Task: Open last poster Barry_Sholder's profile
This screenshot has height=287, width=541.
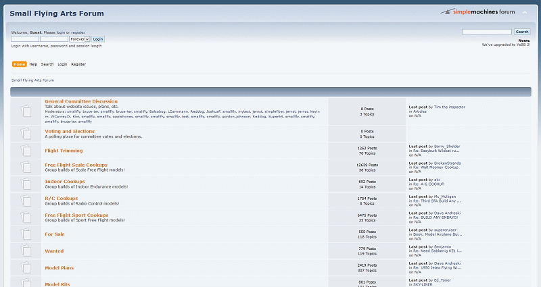Action: [x=447, y=147]
